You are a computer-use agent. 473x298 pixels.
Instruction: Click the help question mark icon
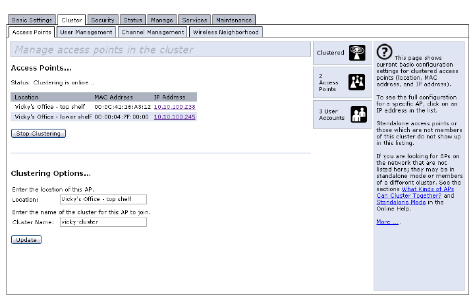point(384,52)
